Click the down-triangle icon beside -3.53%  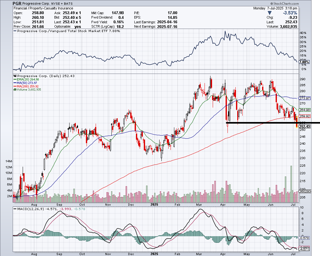[270, 13]
